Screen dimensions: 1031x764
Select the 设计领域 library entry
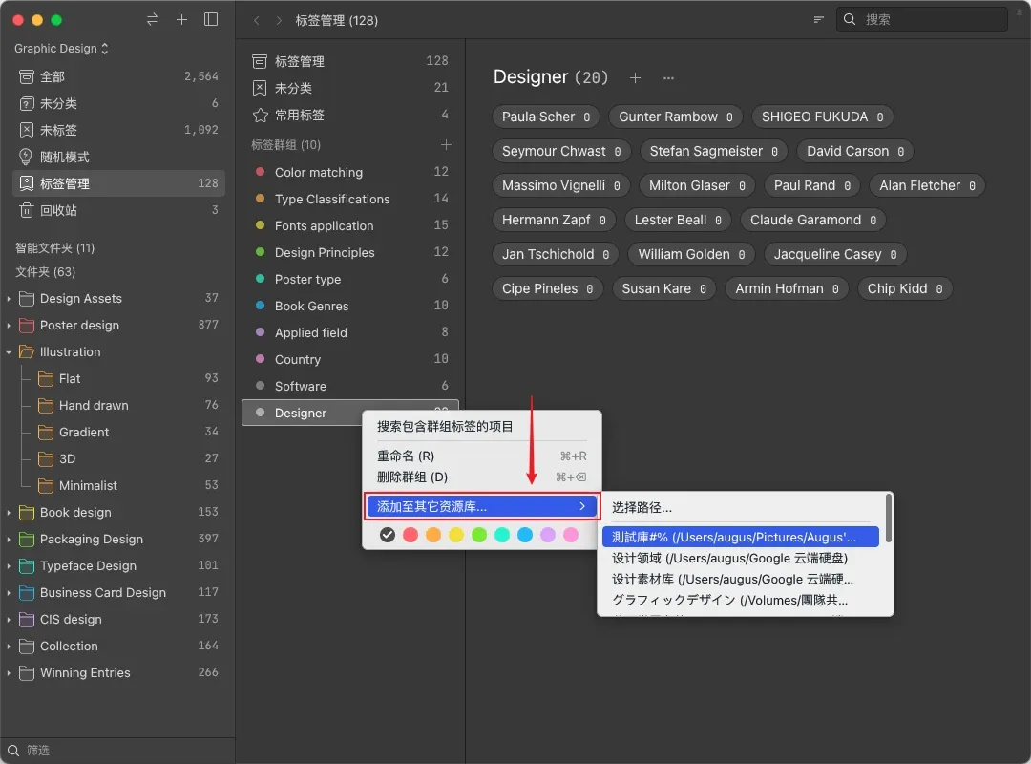click(741, 558)
